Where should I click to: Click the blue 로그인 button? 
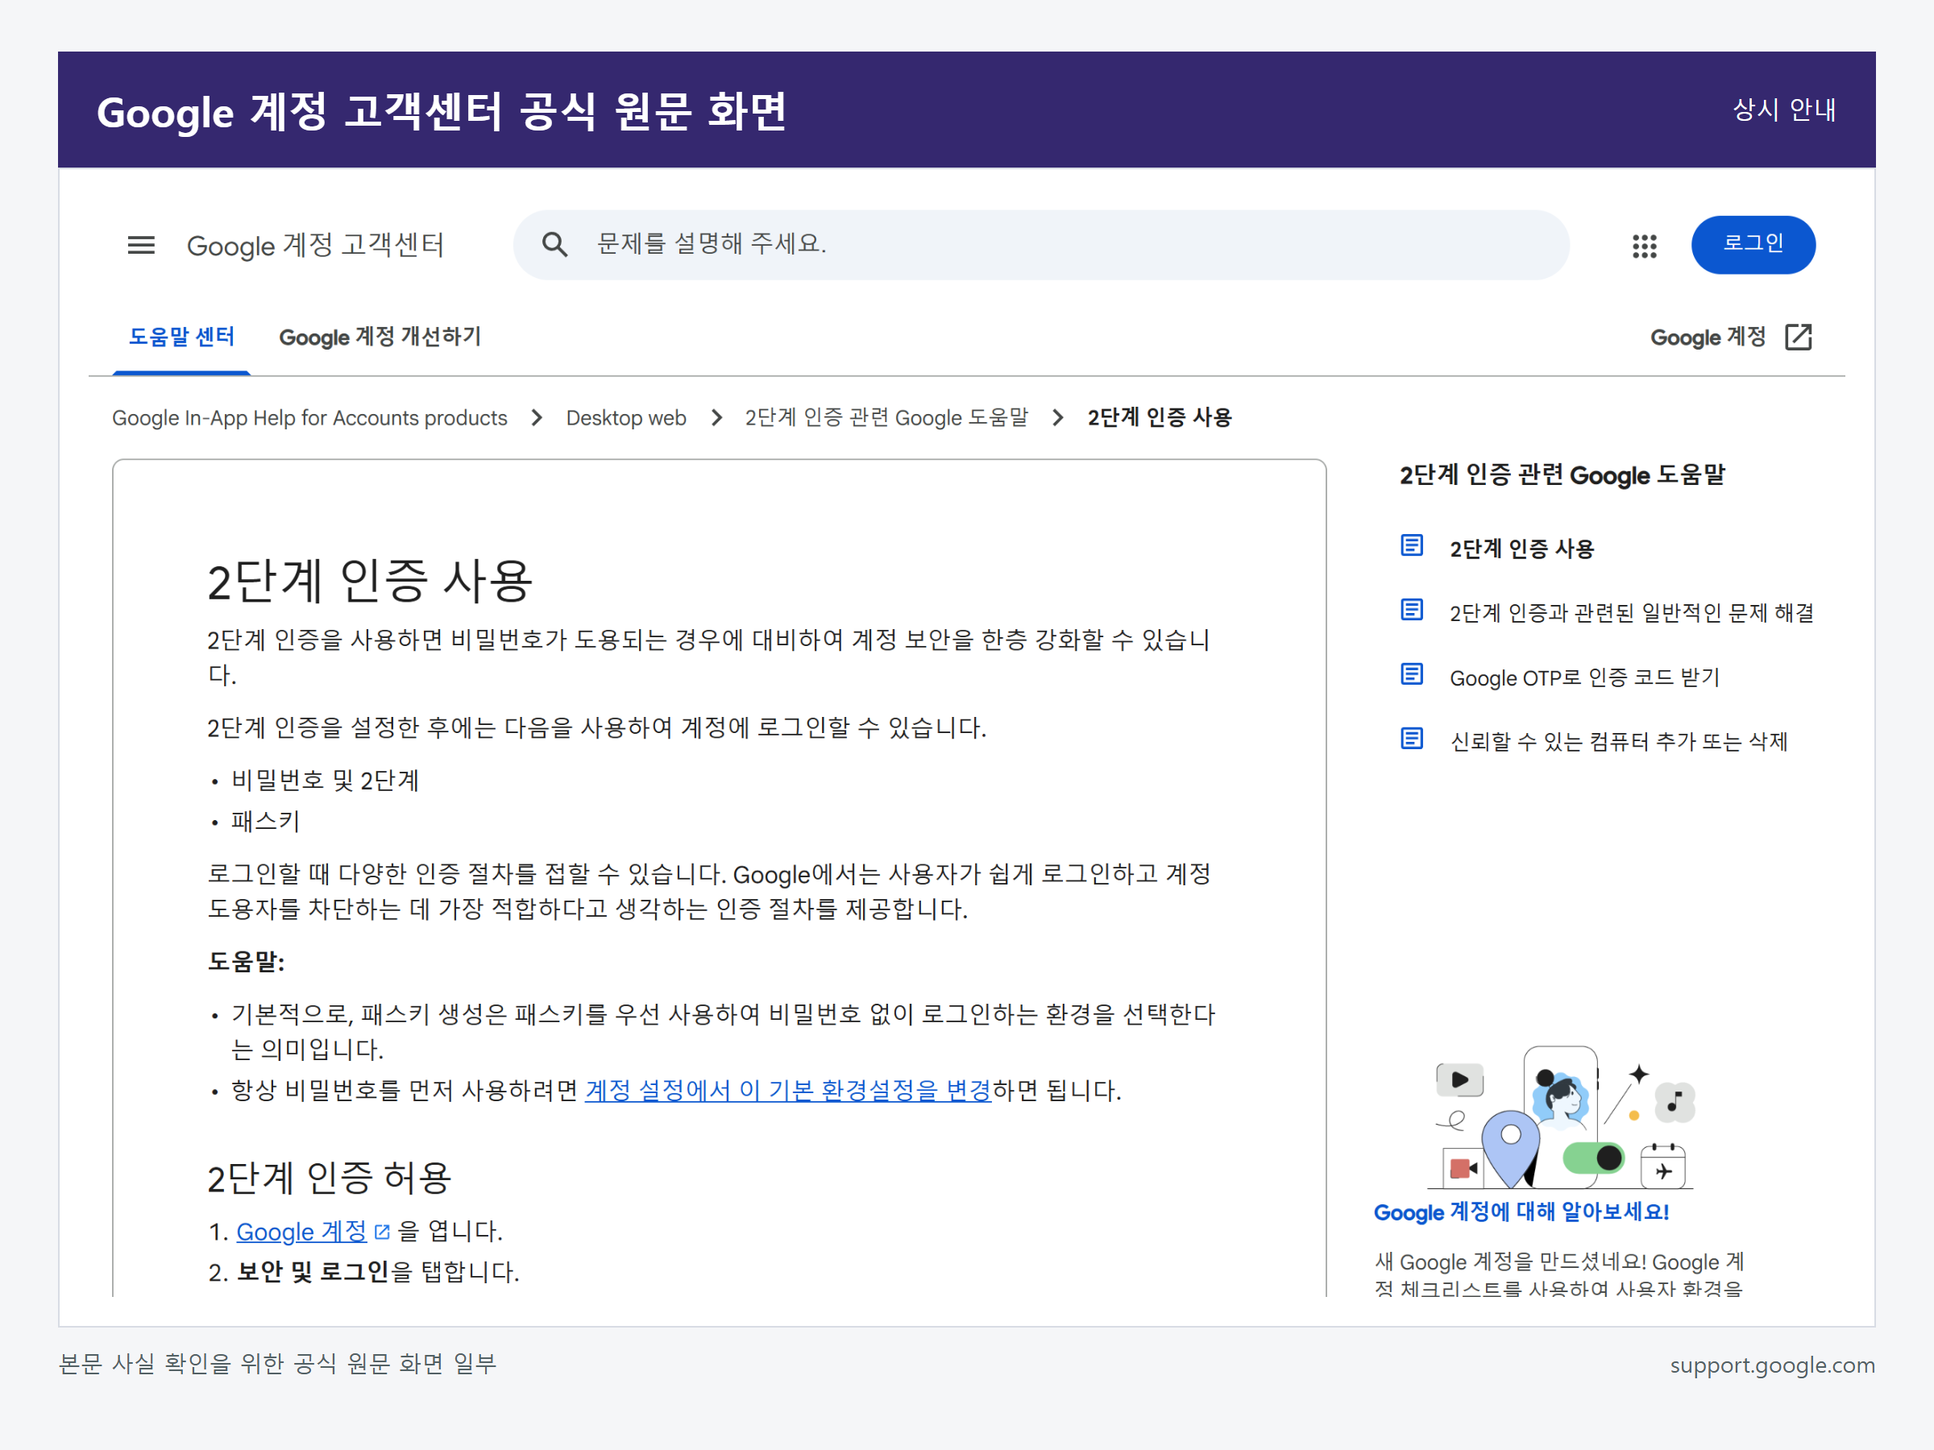1753,245
